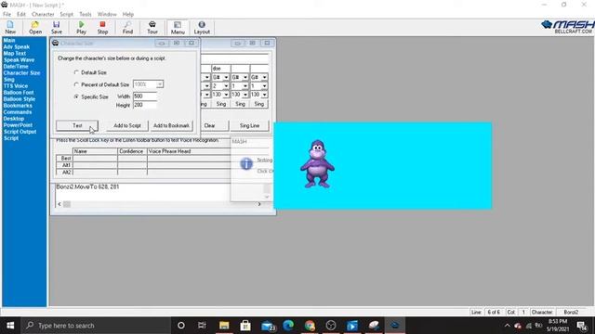The image size is (595, 334).
Task: Open Sing from the side menu
Action: (x=8, y=80)
